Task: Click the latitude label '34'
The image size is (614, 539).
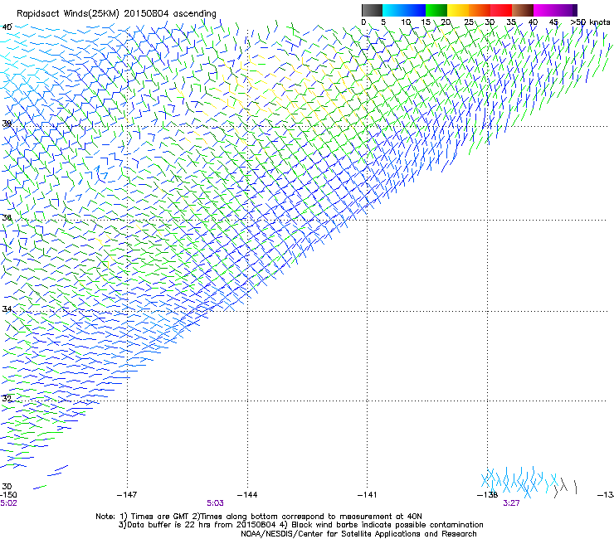Action: 7,308
